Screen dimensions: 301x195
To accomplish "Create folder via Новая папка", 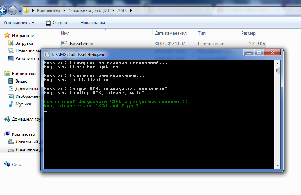I will [x=93, y=23].
